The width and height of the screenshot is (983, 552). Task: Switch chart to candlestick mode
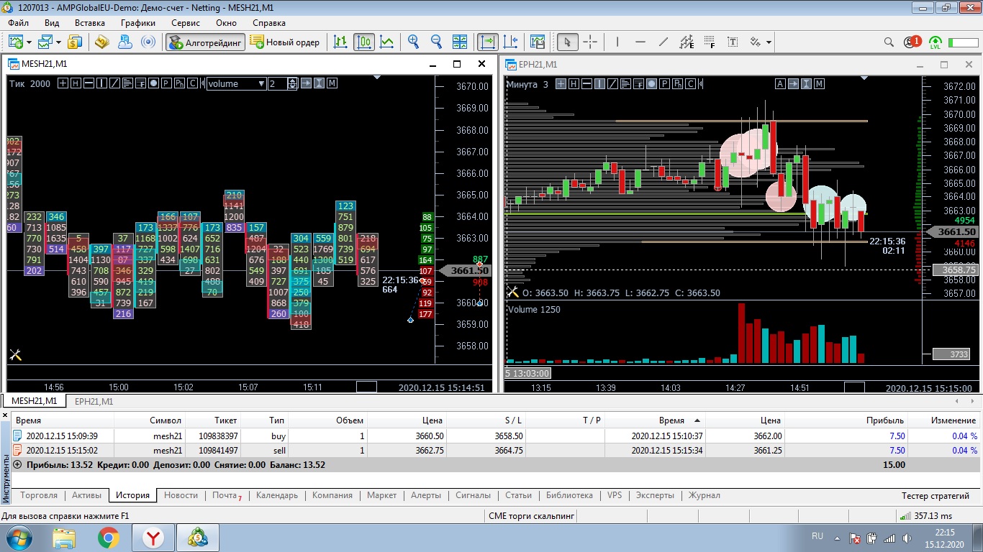click(364, 42)
